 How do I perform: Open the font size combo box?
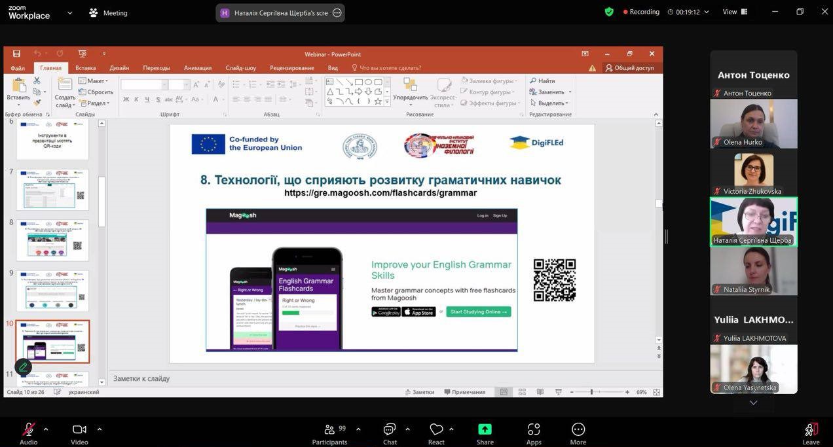pyautogui.click(x=178, y=84)
